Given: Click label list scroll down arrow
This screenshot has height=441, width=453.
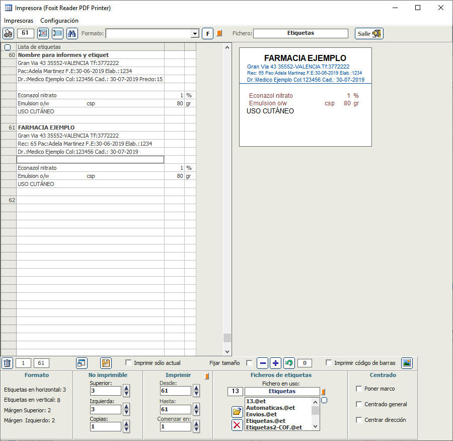Looking at the screenshot, I should click(227, 352).
